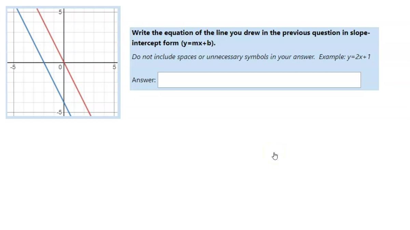Click the 5 label atop the y-axis

click(60, 12)
